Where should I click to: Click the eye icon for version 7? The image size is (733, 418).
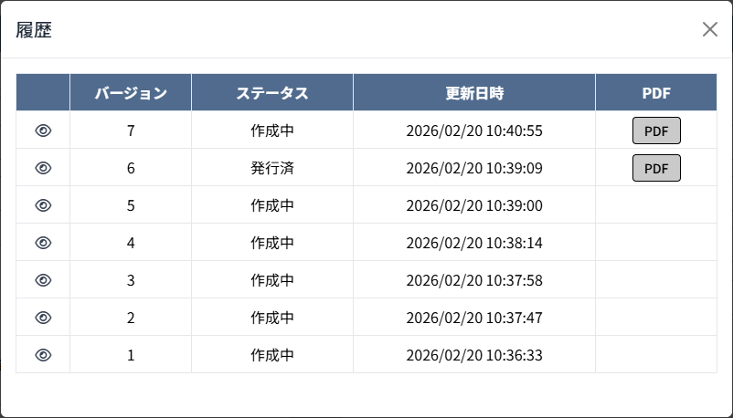(43, 131)
